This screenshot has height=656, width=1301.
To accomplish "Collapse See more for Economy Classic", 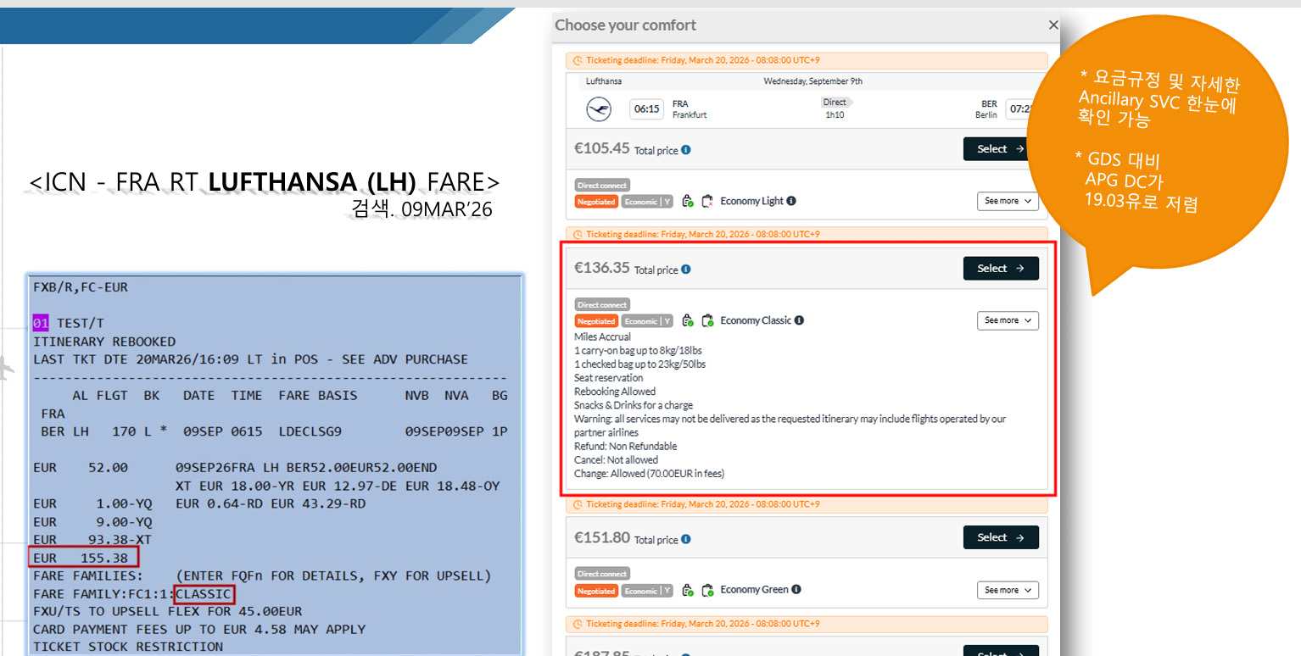I will [x=1008, y=320].
